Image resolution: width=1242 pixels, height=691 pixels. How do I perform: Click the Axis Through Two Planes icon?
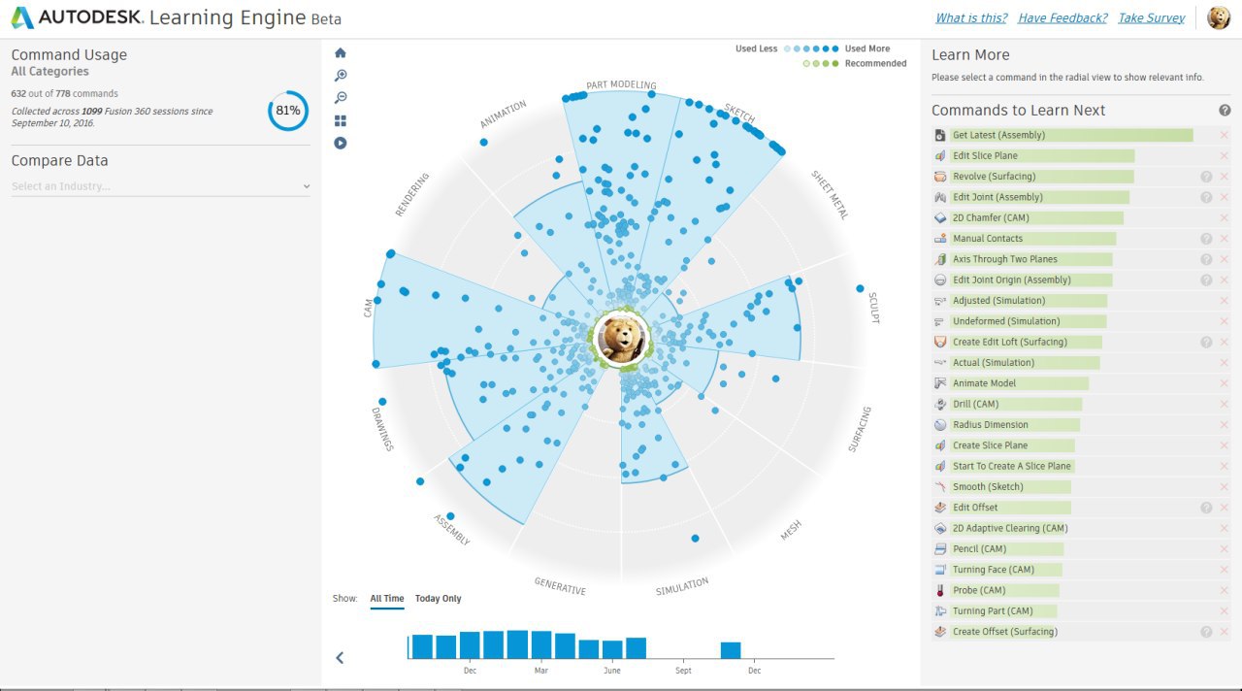pyautogui.click(x=939, y=259)
